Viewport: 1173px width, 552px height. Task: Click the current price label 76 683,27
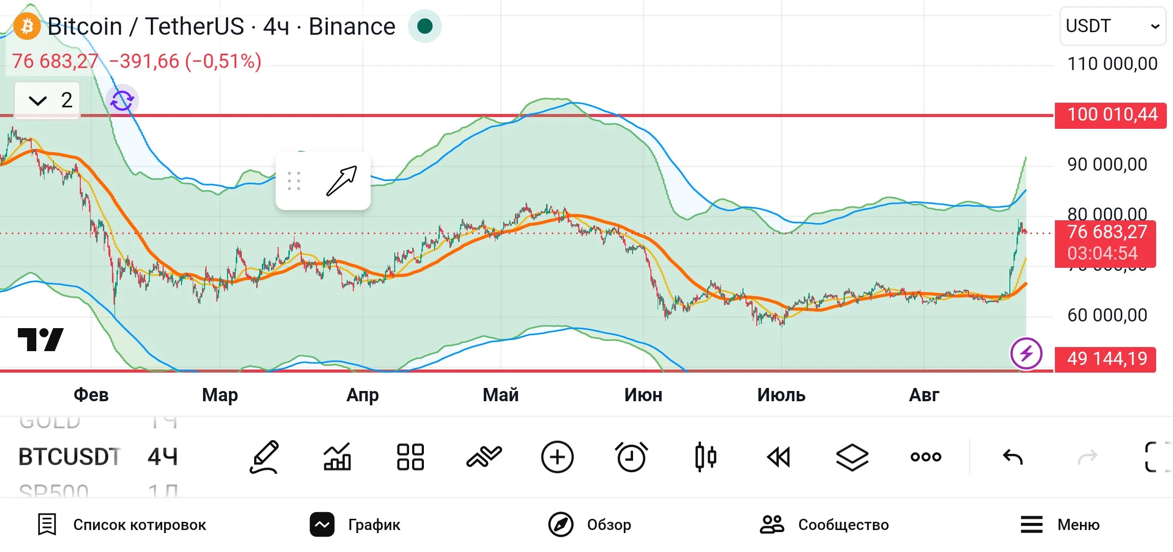coord(1106,243)
